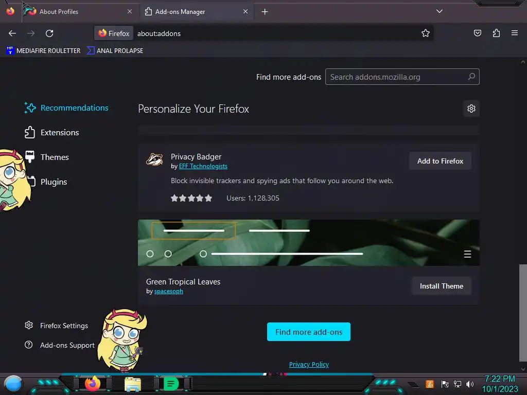Click Add to Firefox for Privacy Badger
527x395 pixels.
point(440,161)
